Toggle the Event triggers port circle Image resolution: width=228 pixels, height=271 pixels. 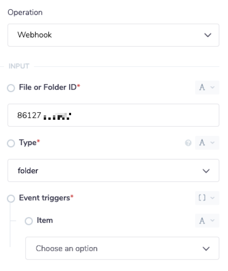[11, 198]
